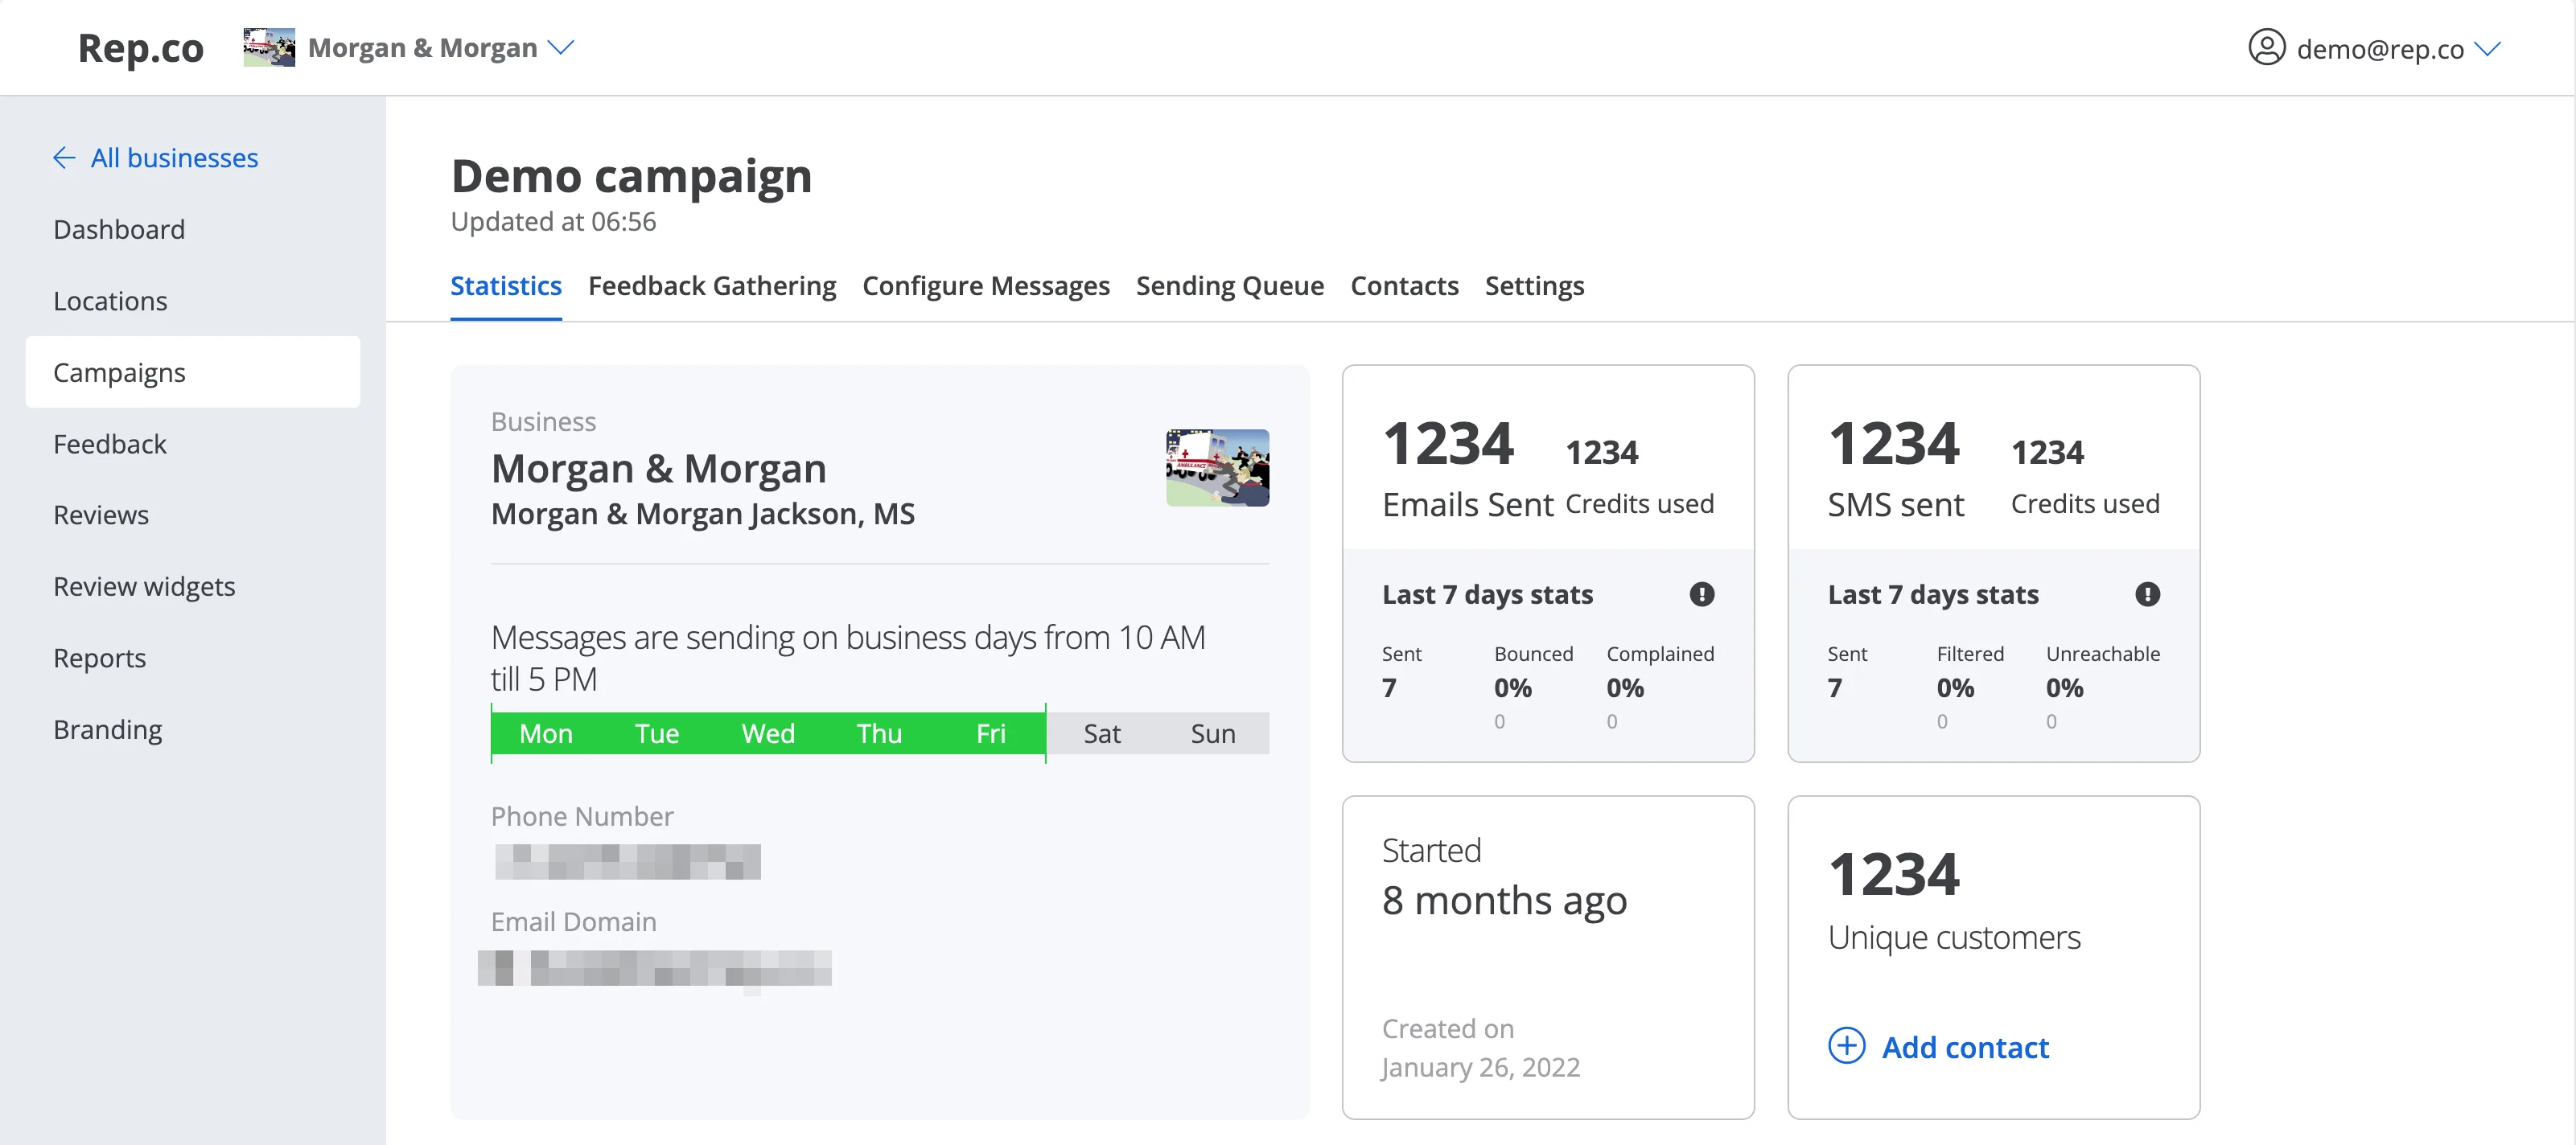Click the Unique customers label

1954,938
